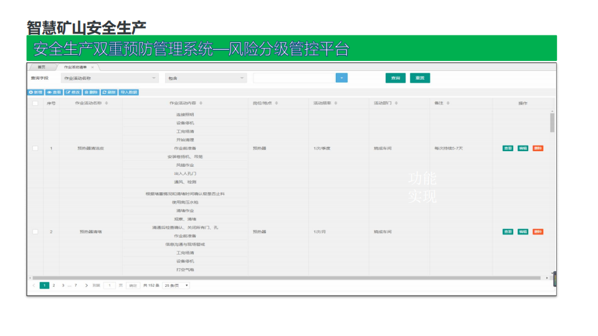Image resolution: width=598 pixels, height=336 pixels.
Task: Switch to the 首页 tab
Action: [42, 67]
